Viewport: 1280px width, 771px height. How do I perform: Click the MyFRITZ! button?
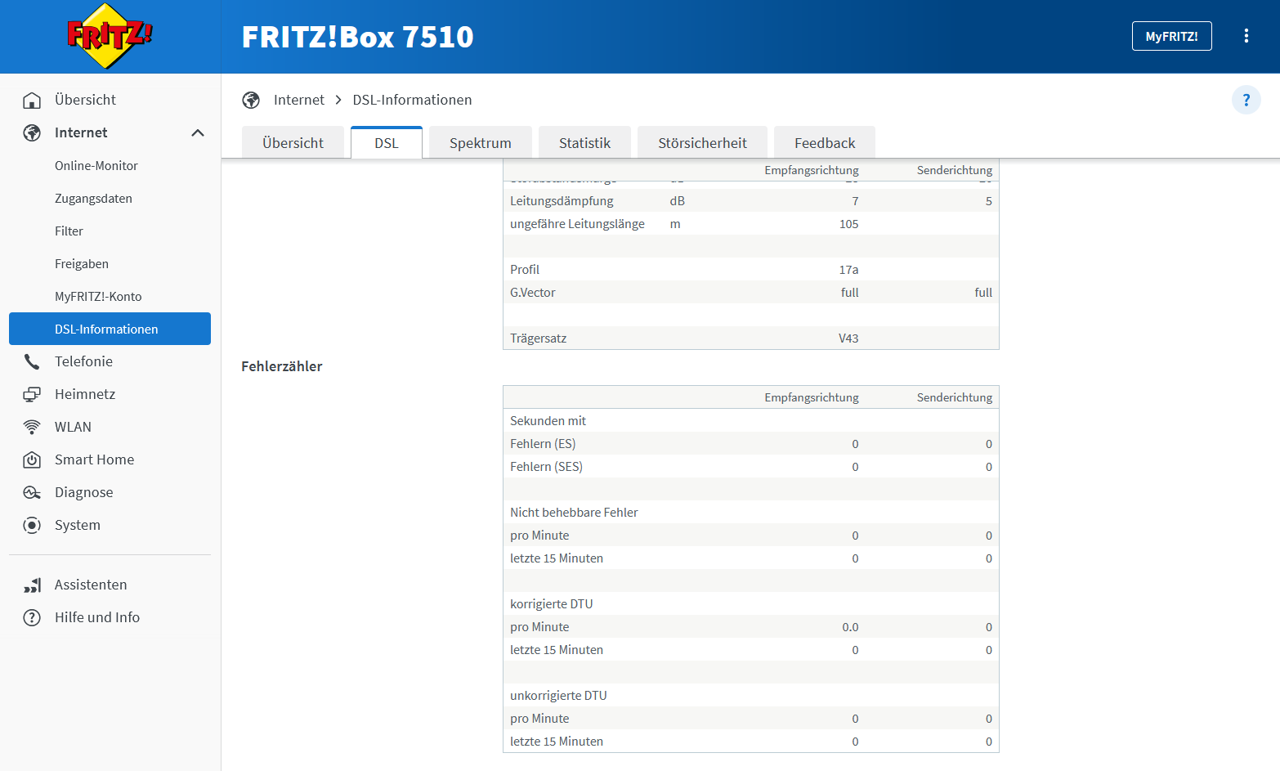[x=1171, y=36]
